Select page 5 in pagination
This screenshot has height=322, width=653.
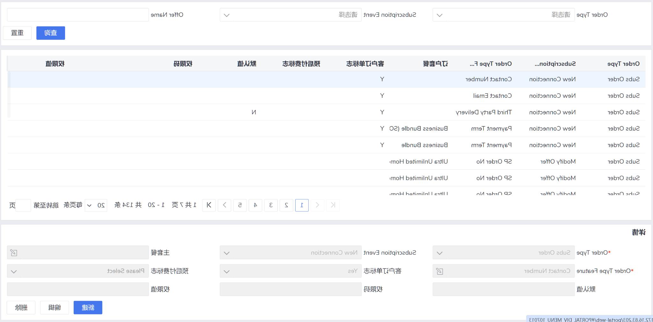[x=240, y=205]
